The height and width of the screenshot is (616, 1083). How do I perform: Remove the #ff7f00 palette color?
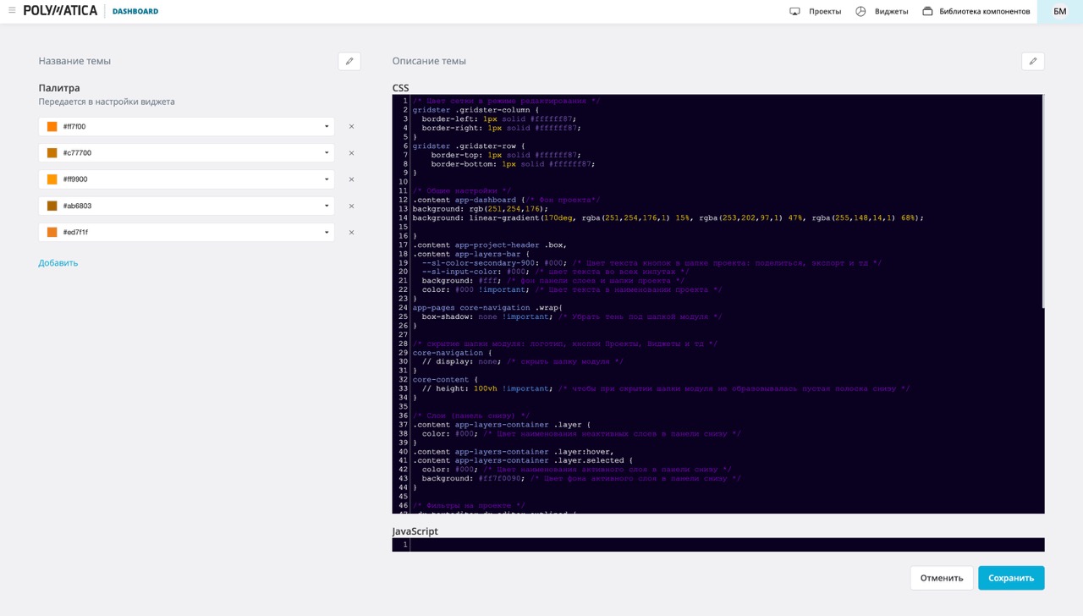(x=352, y=127)
